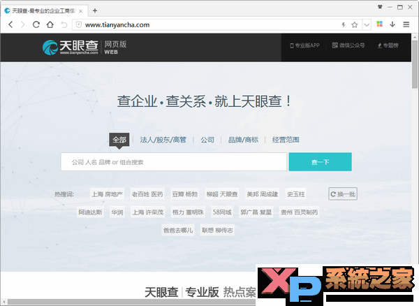Viewport: 419px width, 306px height.
Task: Click the scrollbar up arrow
Action: pyautogui.click(x=414, y=36)
